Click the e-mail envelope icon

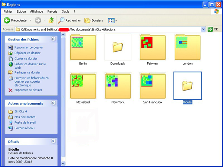point(10,78)
